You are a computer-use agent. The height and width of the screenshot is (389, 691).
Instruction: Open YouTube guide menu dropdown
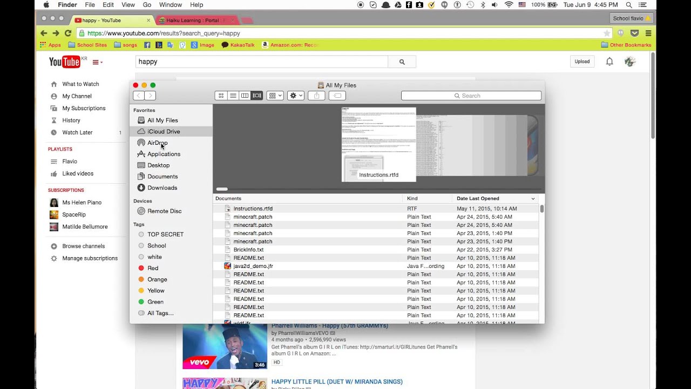pyautogui.click(x=97, y=62)
